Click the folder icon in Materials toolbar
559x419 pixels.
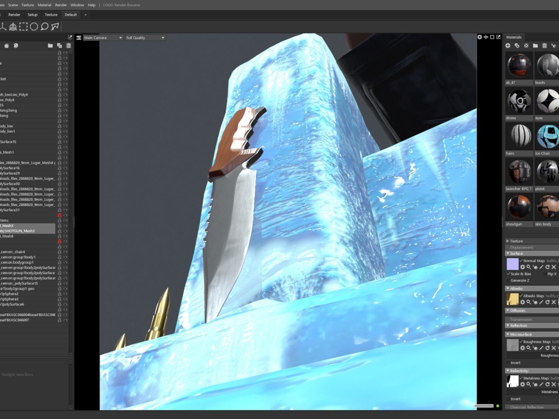click(535, 46)
